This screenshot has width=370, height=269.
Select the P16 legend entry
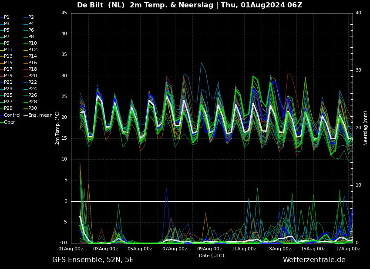pos(32,63)
